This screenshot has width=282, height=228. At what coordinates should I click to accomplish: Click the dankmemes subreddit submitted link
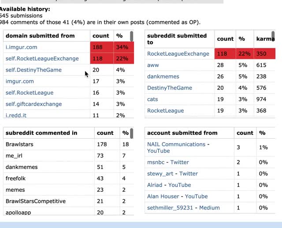point(163,76)
